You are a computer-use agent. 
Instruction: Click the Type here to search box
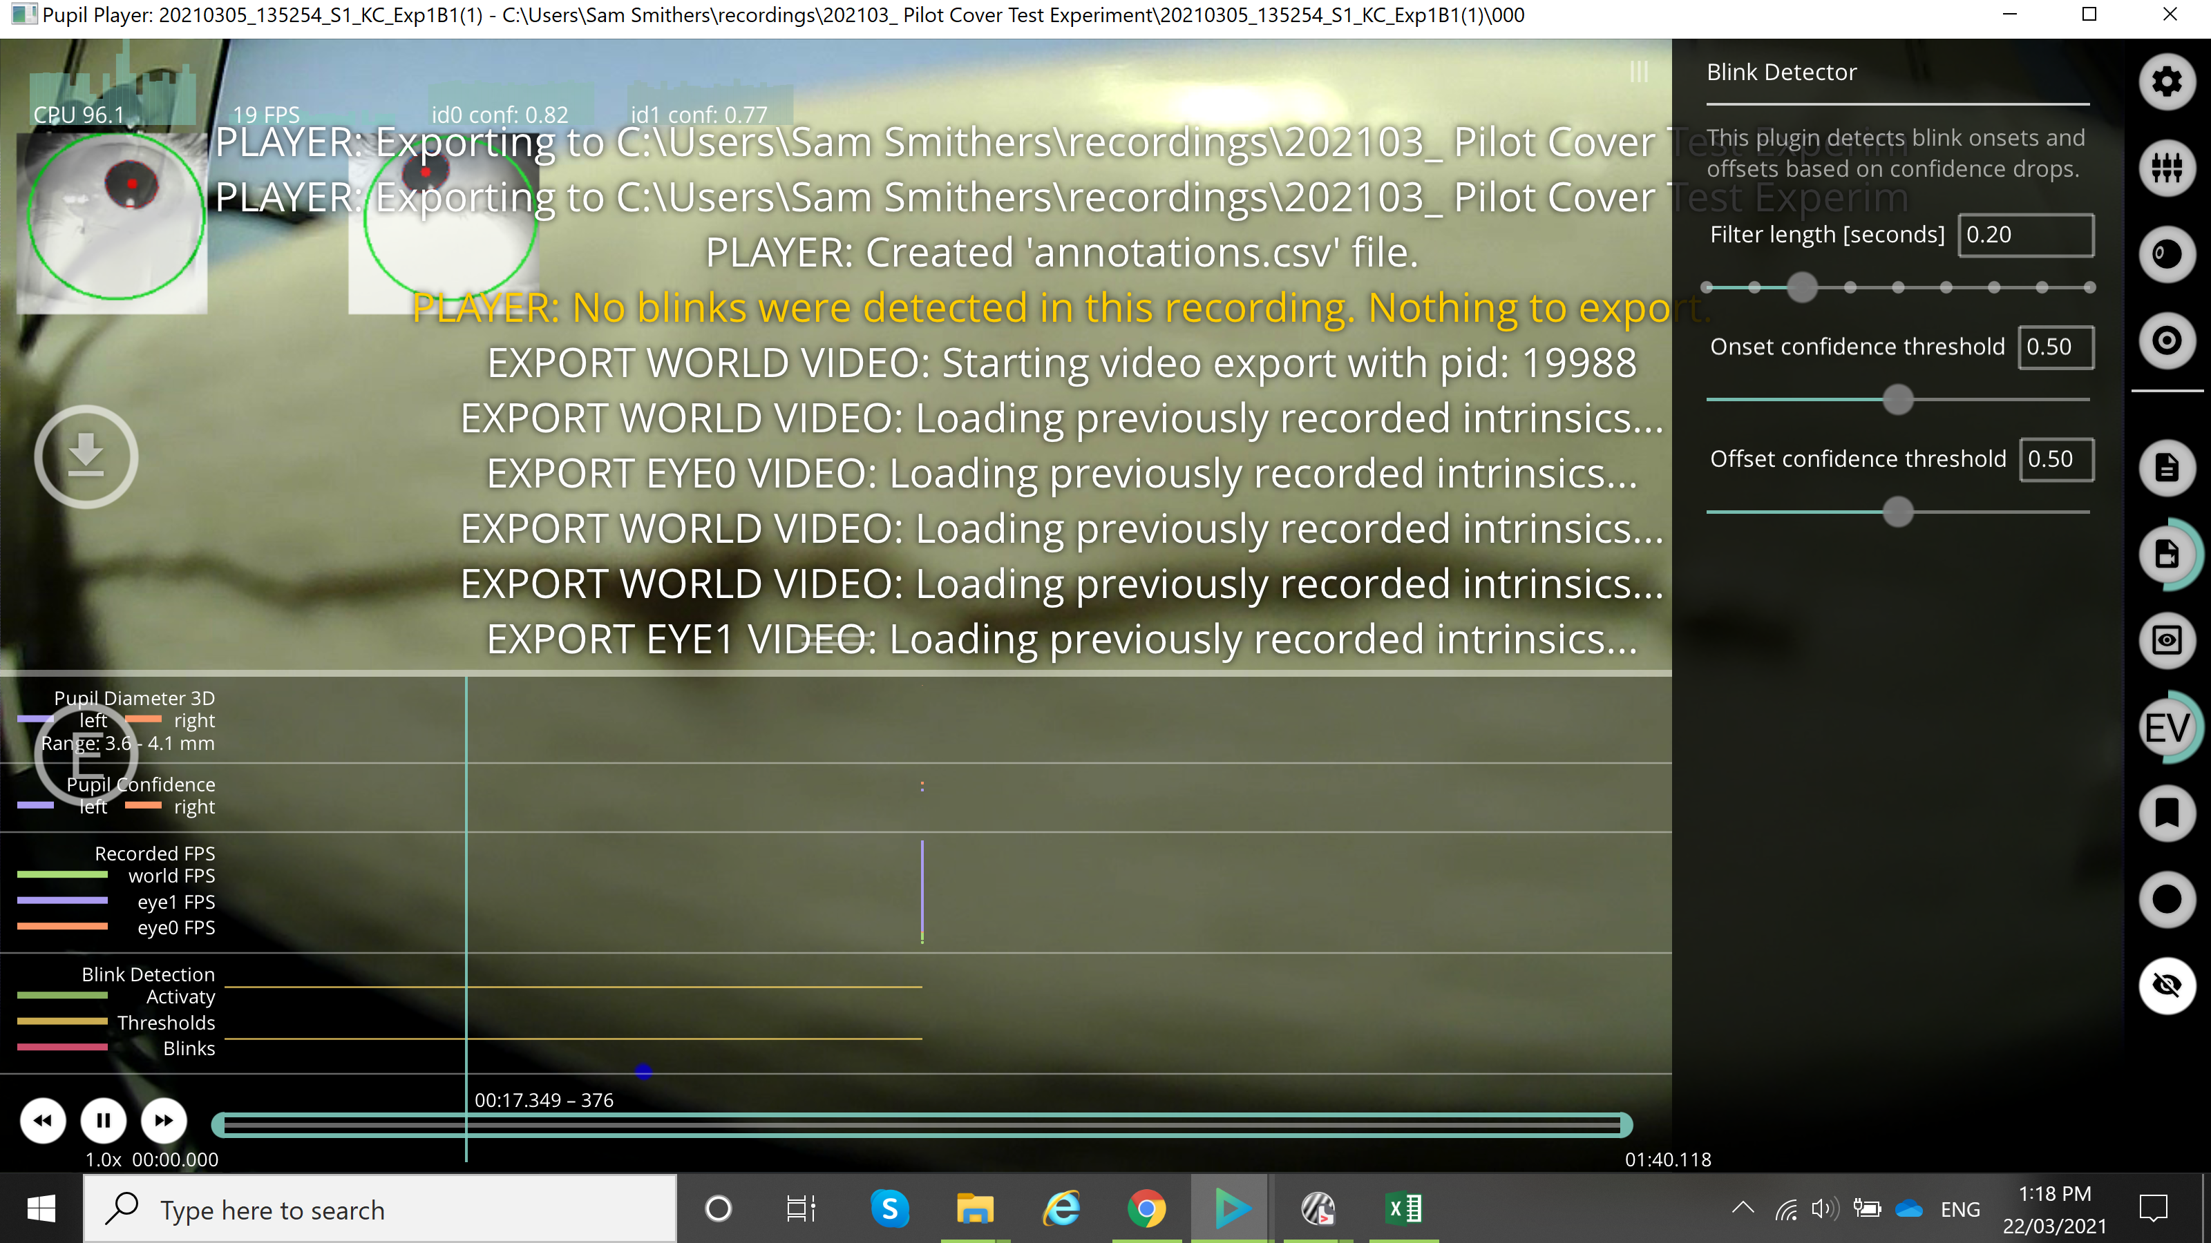point(379,1210)
